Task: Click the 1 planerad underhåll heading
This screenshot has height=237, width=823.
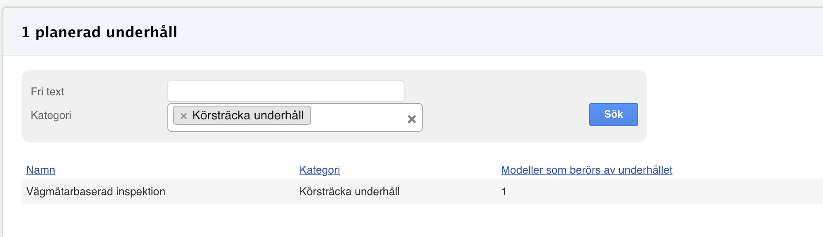Action: [x=99, y=32]
